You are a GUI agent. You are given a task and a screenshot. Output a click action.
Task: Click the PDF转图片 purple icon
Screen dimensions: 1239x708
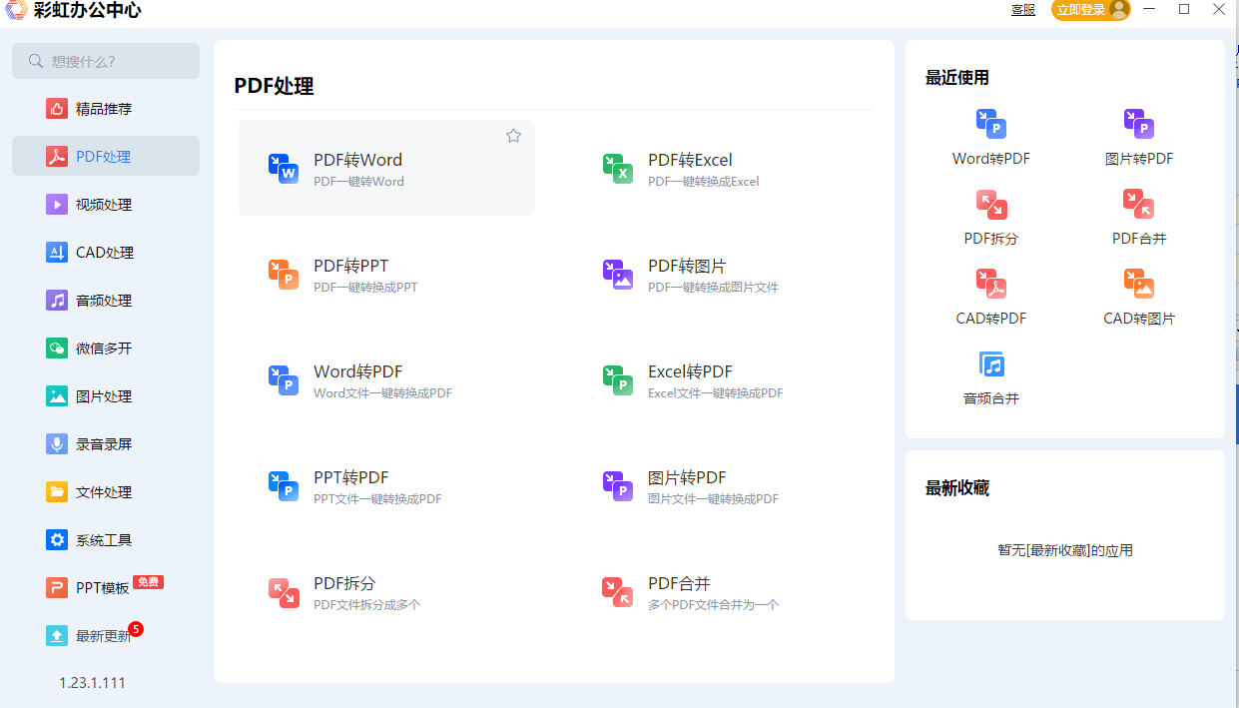[x=618, y=275]
